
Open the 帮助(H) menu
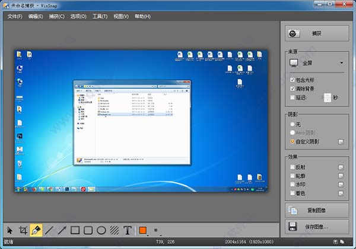[x=142, y=17]
